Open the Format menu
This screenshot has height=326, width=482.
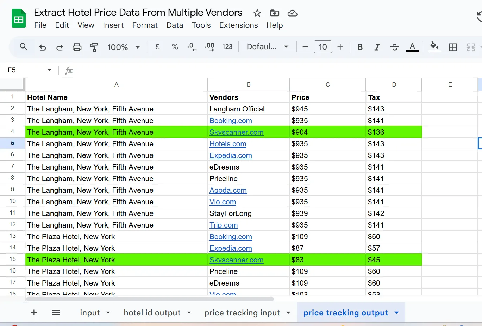pos(145,25)
